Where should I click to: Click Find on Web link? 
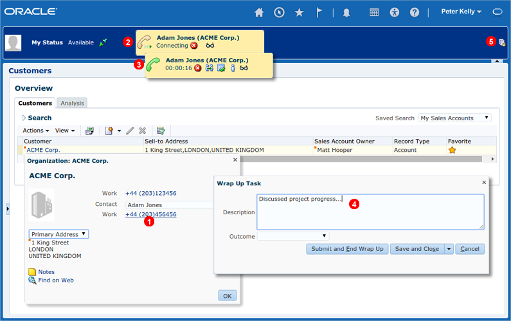pyautogui.click(x=56, y=280)
